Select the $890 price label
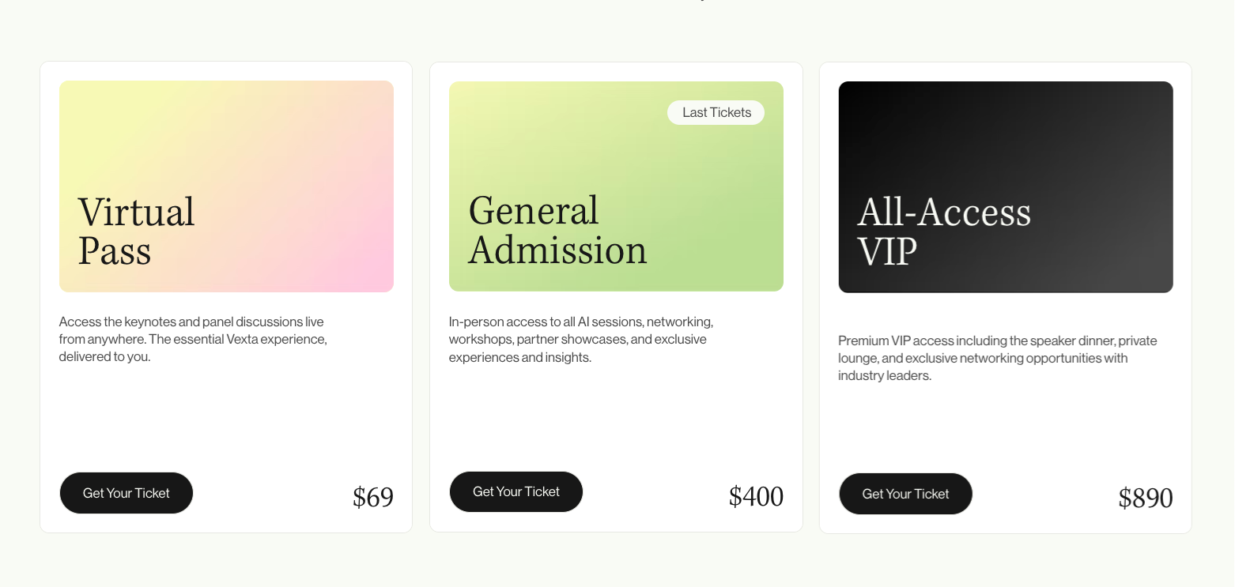 (x=1146, y=498)
